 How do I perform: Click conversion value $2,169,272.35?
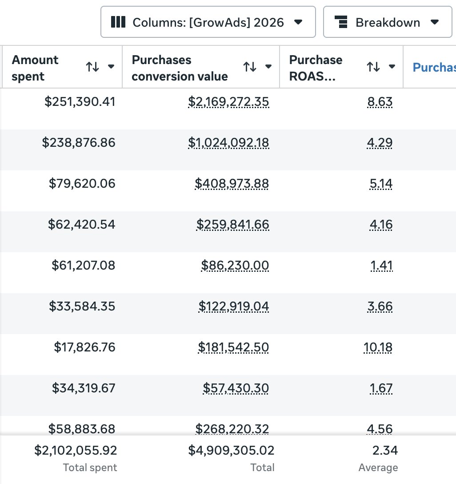point(228,102)
